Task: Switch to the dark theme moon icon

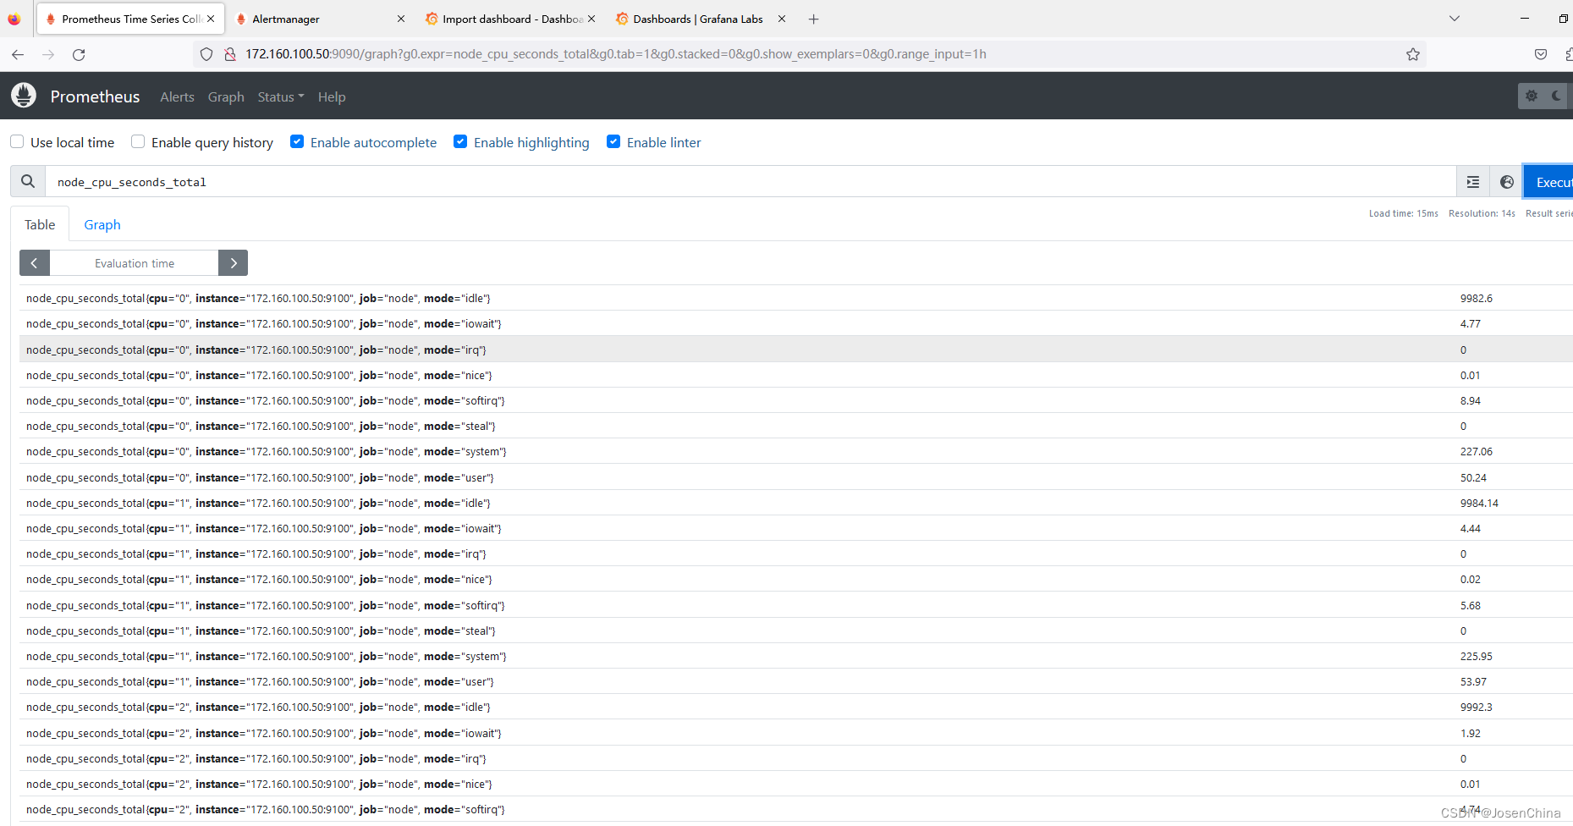Action: (x=1557, y=96)
